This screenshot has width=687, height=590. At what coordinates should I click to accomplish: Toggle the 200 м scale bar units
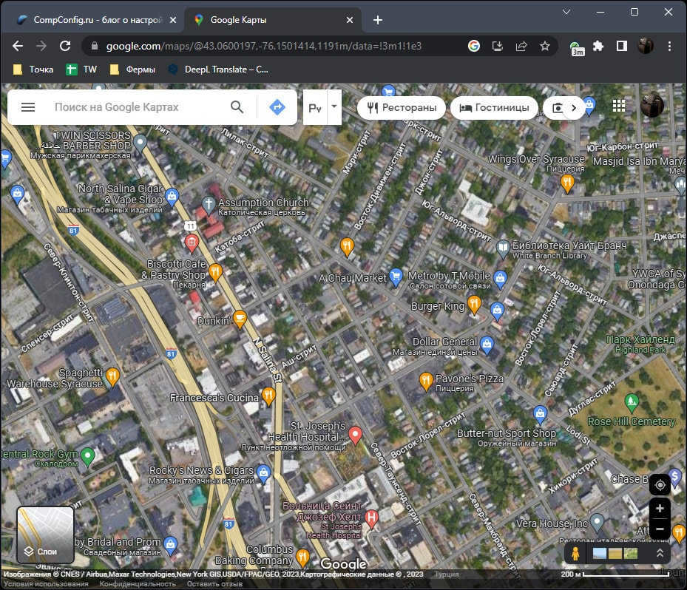[x=615, y=574]
